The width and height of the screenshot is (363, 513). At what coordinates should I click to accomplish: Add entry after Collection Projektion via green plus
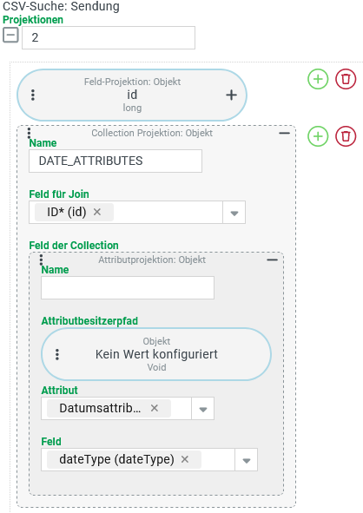click(318, 136)
